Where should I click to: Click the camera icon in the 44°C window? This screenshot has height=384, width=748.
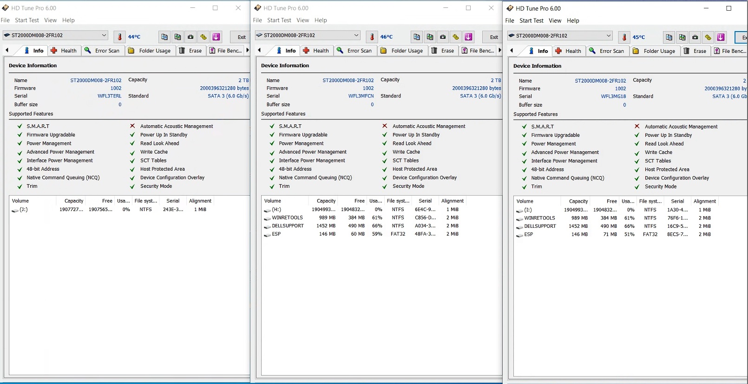point(190,37)
